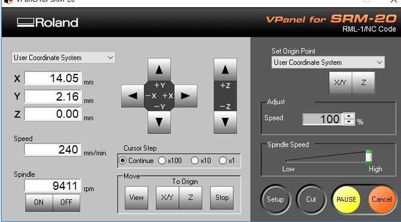
Task: Raise the spindle with +Z arrow
Action: tap(226, 70)
